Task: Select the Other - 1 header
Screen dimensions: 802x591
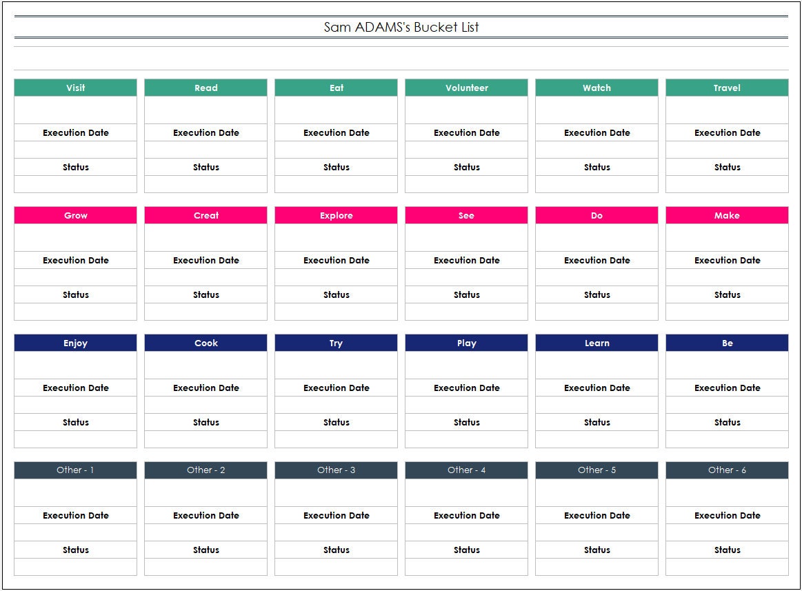Action: (x=75, y=470)
